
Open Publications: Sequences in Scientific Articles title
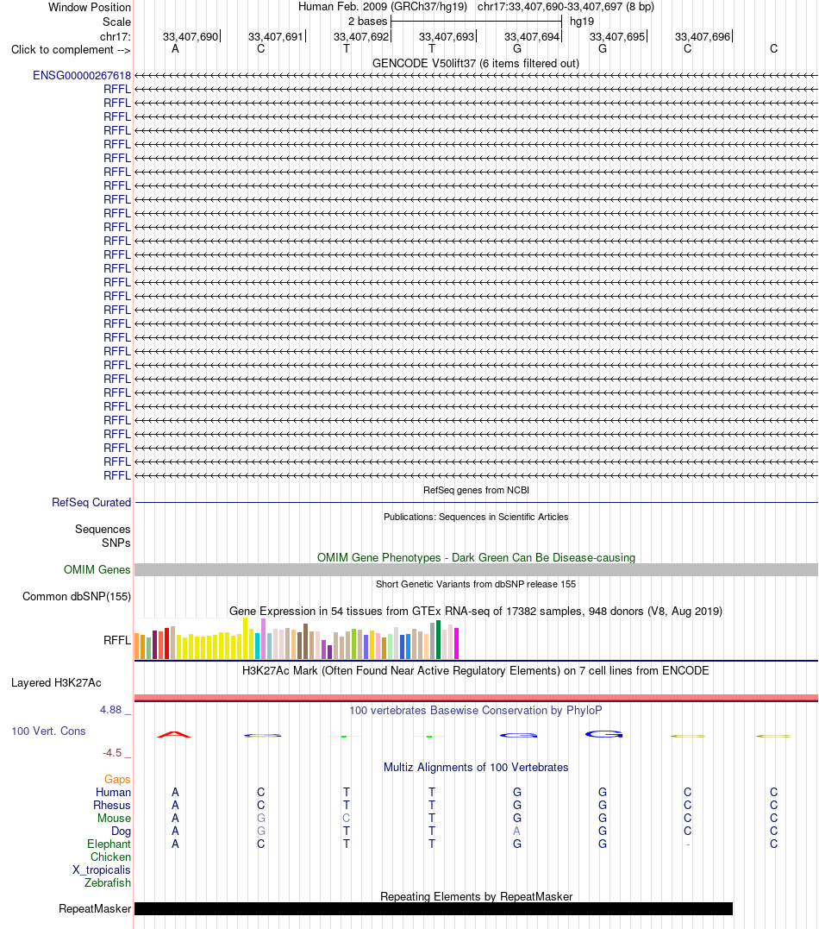(476, 517)
